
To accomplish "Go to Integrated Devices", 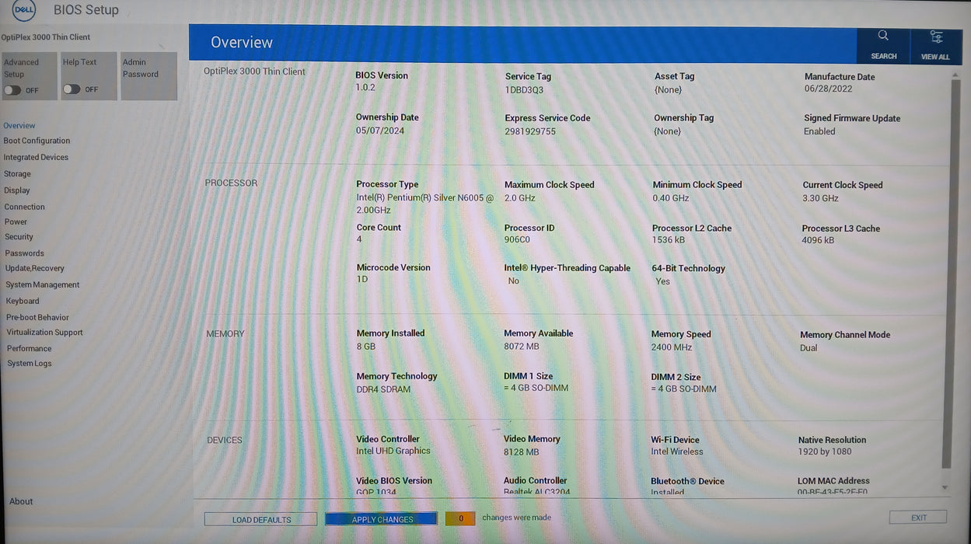I will [36, 157].
